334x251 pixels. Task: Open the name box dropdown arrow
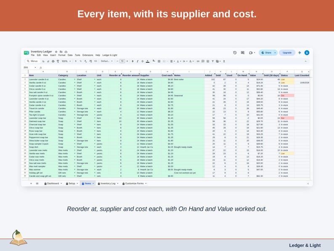35,67
